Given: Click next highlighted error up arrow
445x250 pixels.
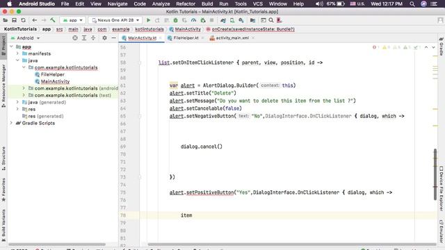Looking at the screenshot, I should tap(426, 47).
